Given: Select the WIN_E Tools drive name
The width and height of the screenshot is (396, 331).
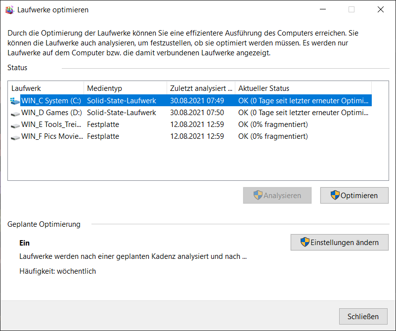Looking at the screenshot, I should 51,124.
